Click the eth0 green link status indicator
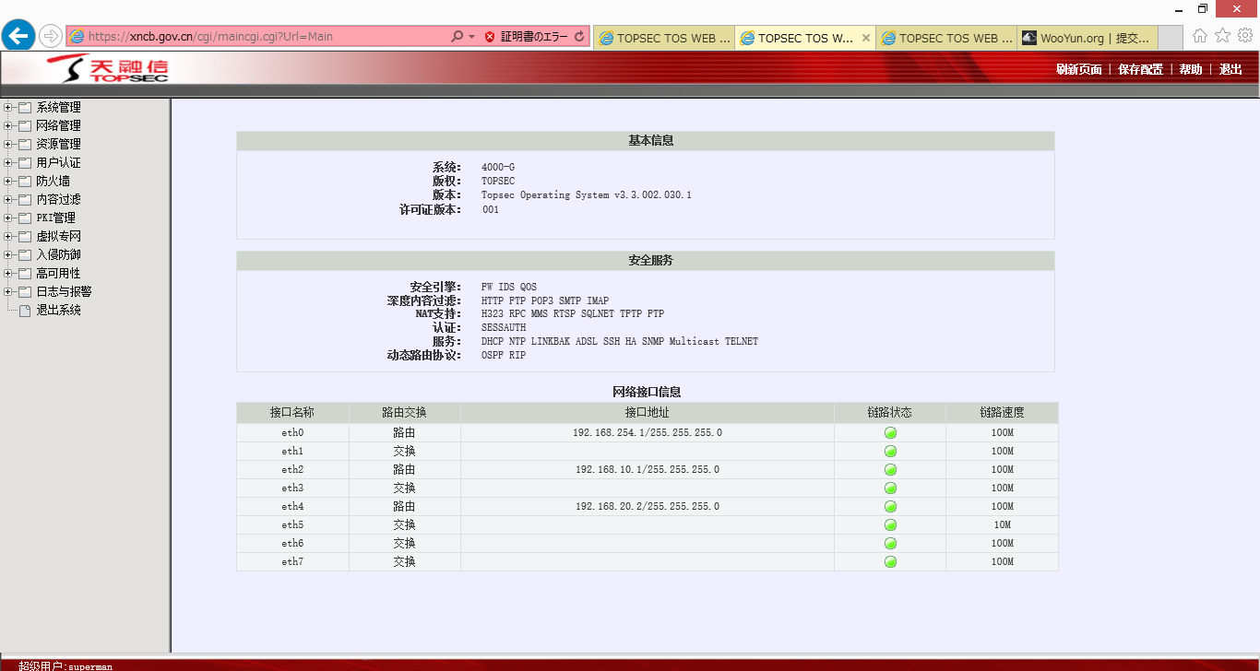Viewport: 1260px width, 671px height. tap(890, 433)
